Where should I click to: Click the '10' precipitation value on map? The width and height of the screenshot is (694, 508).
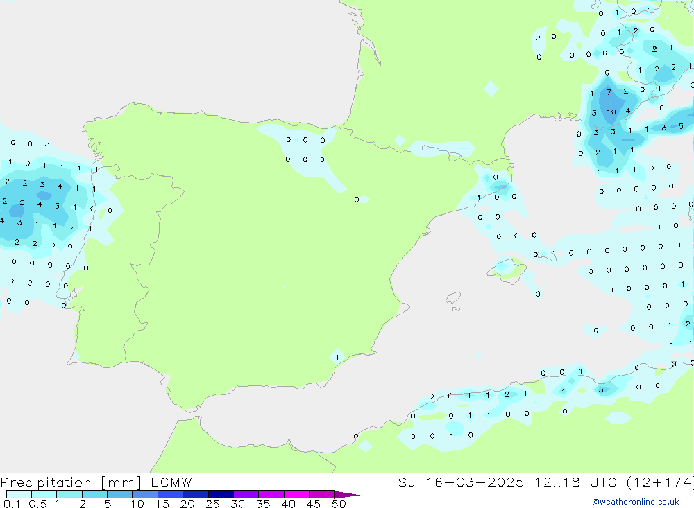(611, 112)
